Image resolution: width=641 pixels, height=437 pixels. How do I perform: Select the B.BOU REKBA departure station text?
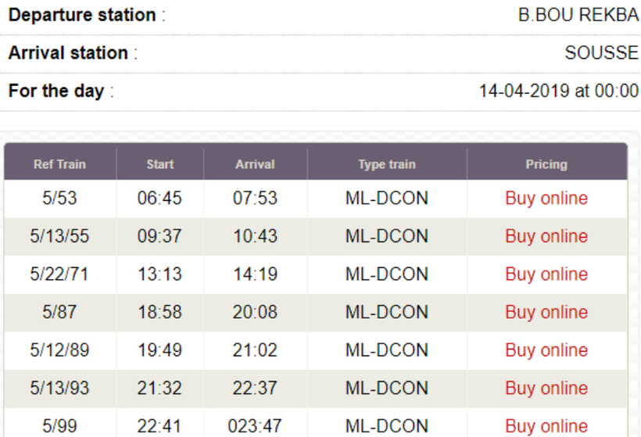point(578,15)
